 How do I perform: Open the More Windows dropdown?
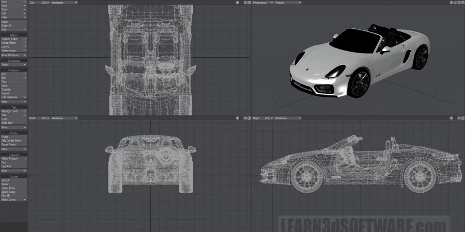click(x=13, y=55)
